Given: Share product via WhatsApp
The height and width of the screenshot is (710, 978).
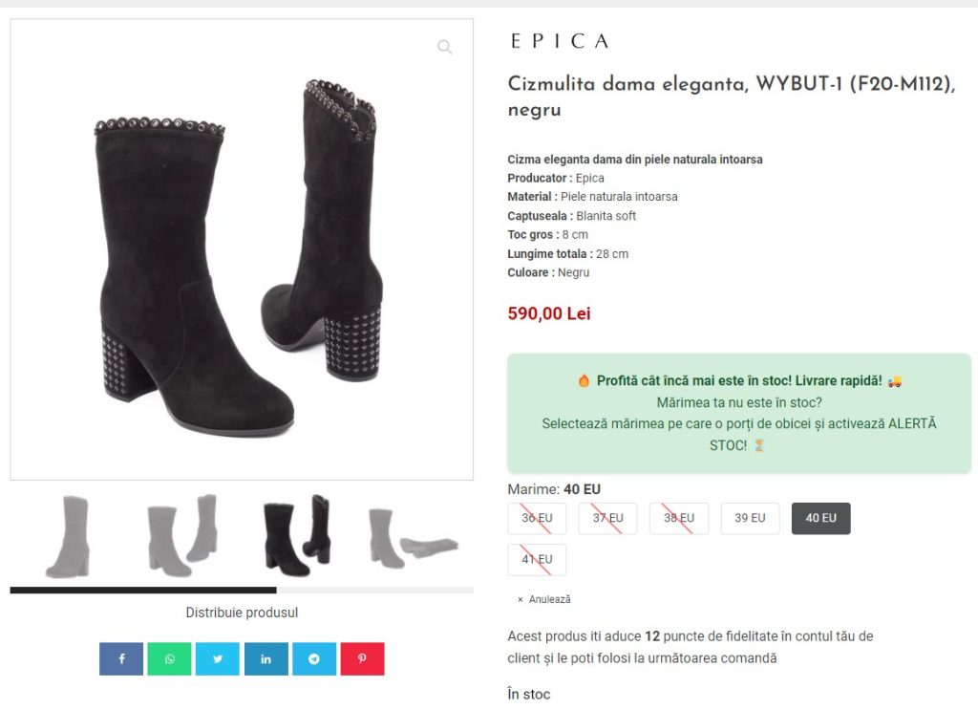Looking at the screenshot, I should pos(169,658).
